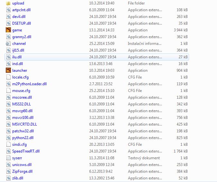Click the game application icon
This screenshot has height=182, width=217.
[9, 30]
